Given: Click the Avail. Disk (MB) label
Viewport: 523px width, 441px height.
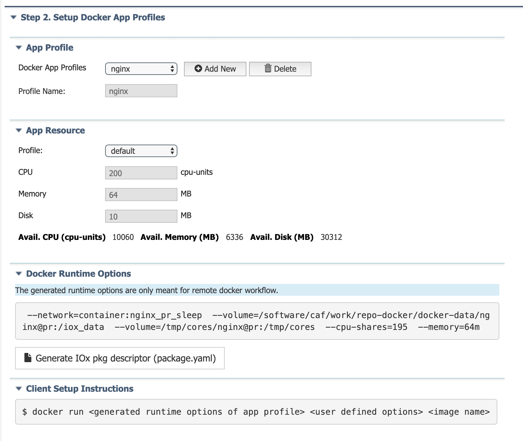Looking at the screenshot, I should 282,237.
